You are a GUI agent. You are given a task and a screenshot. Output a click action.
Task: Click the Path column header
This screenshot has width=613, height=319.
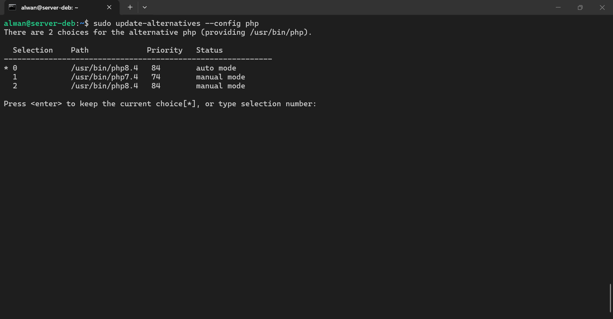click(x=80, y=50)
